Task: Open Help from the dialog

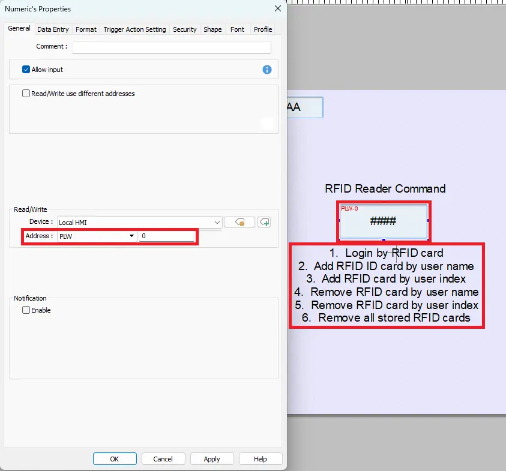Action: coord(261,458)
